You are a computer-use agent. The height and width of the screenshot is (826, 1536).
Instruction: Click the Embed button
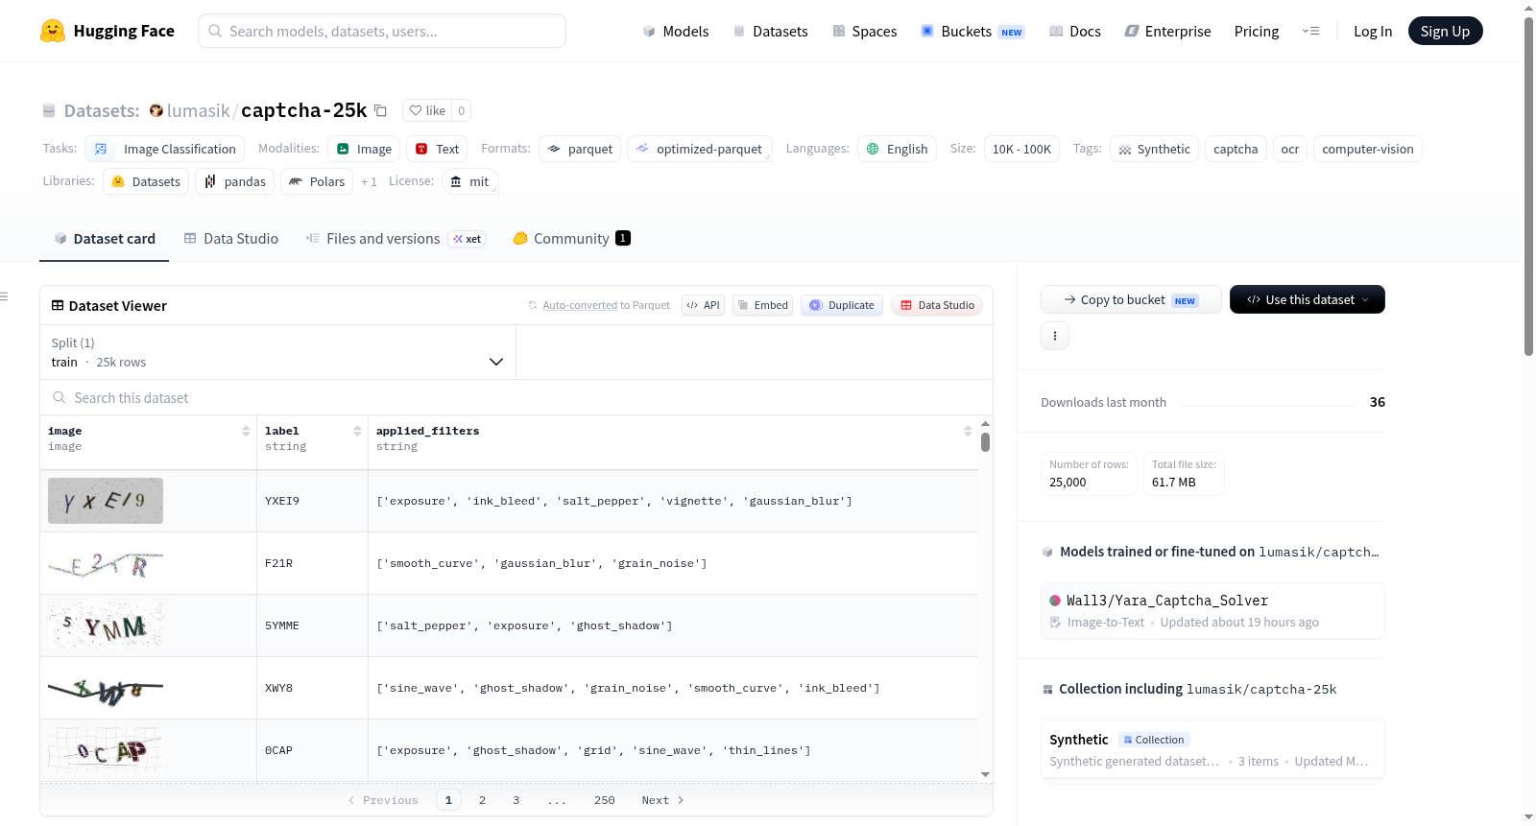763,305
